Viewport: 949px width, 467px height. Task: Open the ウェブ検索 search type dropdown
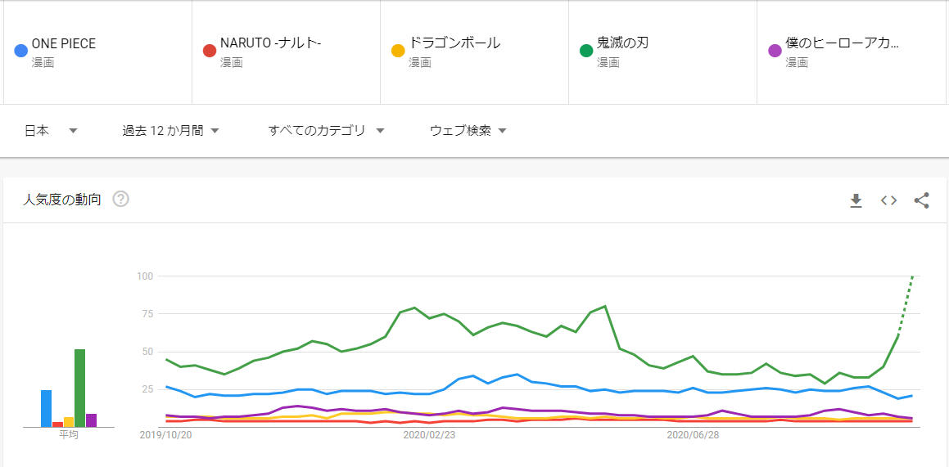pyautogui.click(x=468, y=131)
